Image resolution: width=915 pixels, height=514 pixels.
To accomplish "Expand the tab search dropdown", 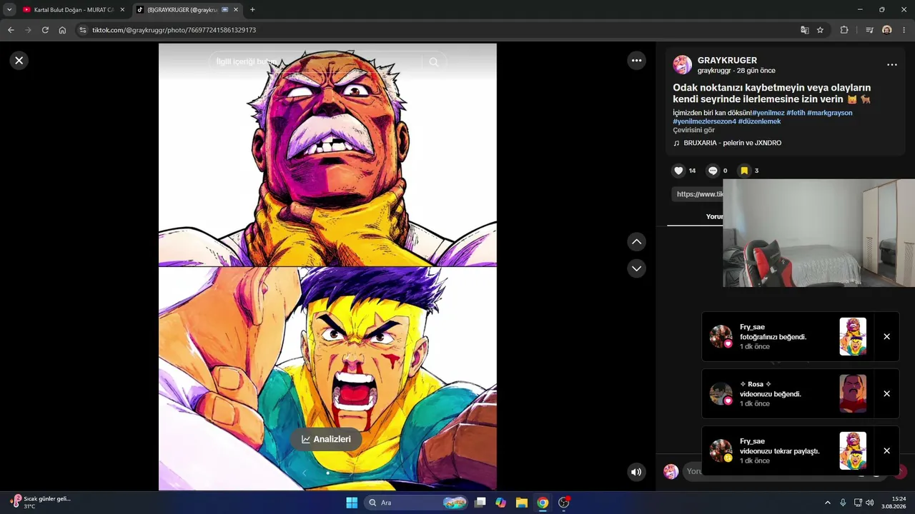I will tap(9, 10).
